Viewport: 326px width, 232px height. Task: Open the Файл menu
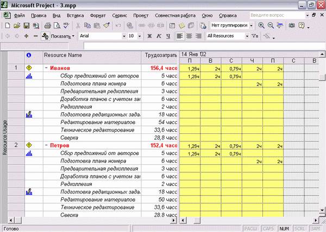click(x=20, y=16)
